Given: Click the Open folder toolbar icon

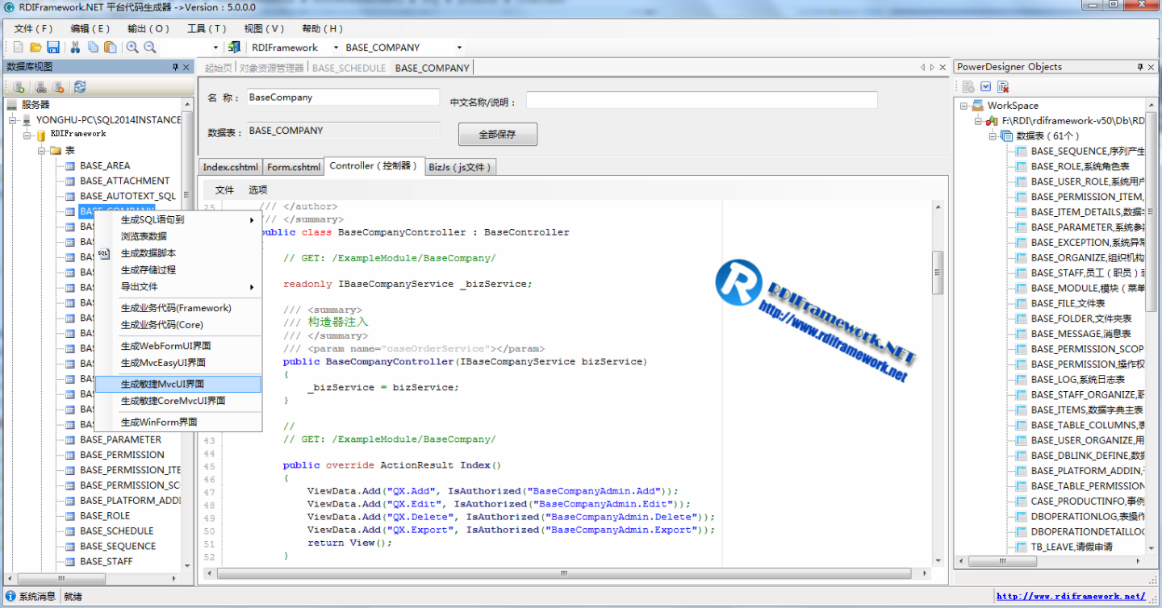Looking at the screenshot, I should pyautogui.click(x=36, y=48).
